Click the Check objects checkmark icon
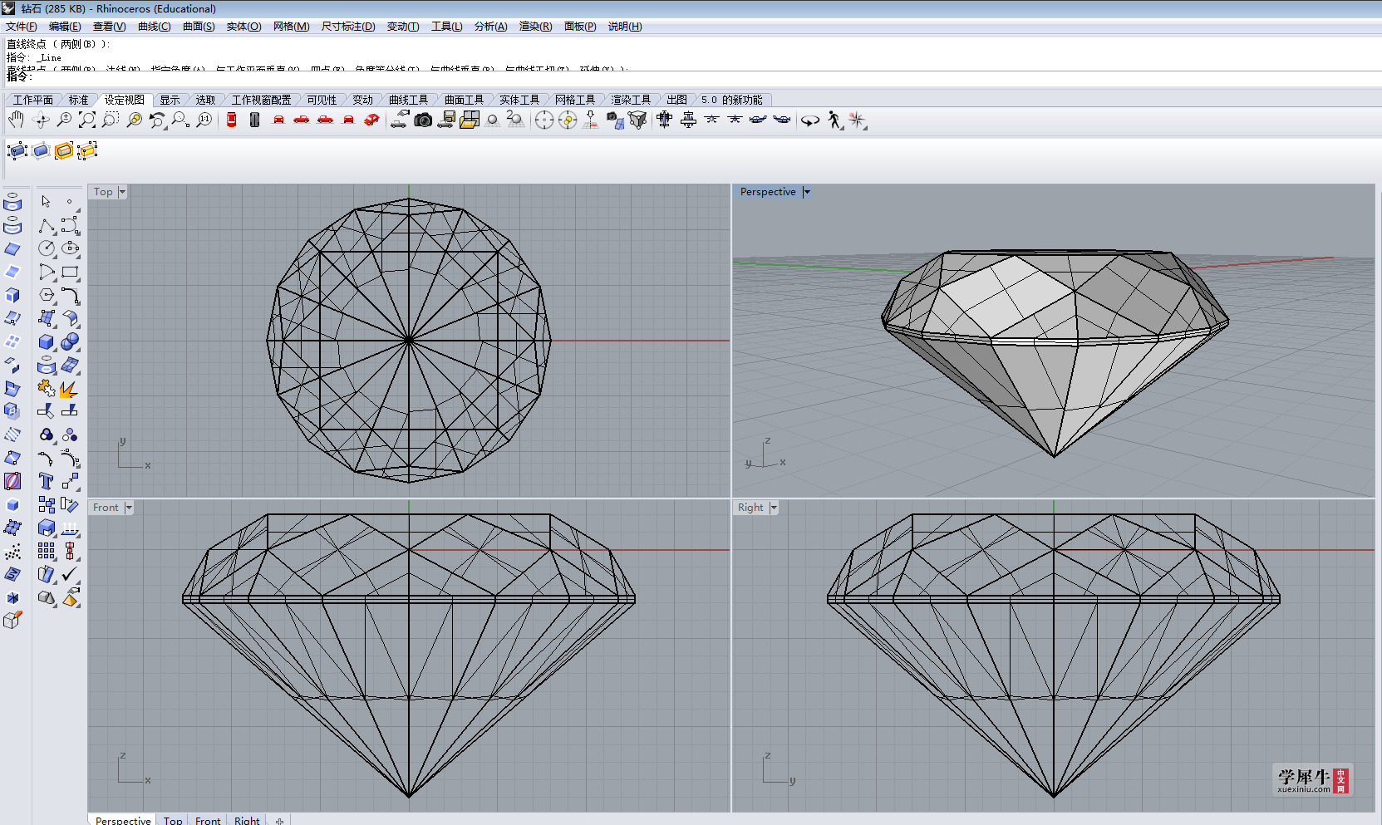Viewport: 1382px width, 825px height. click(71, 573)
